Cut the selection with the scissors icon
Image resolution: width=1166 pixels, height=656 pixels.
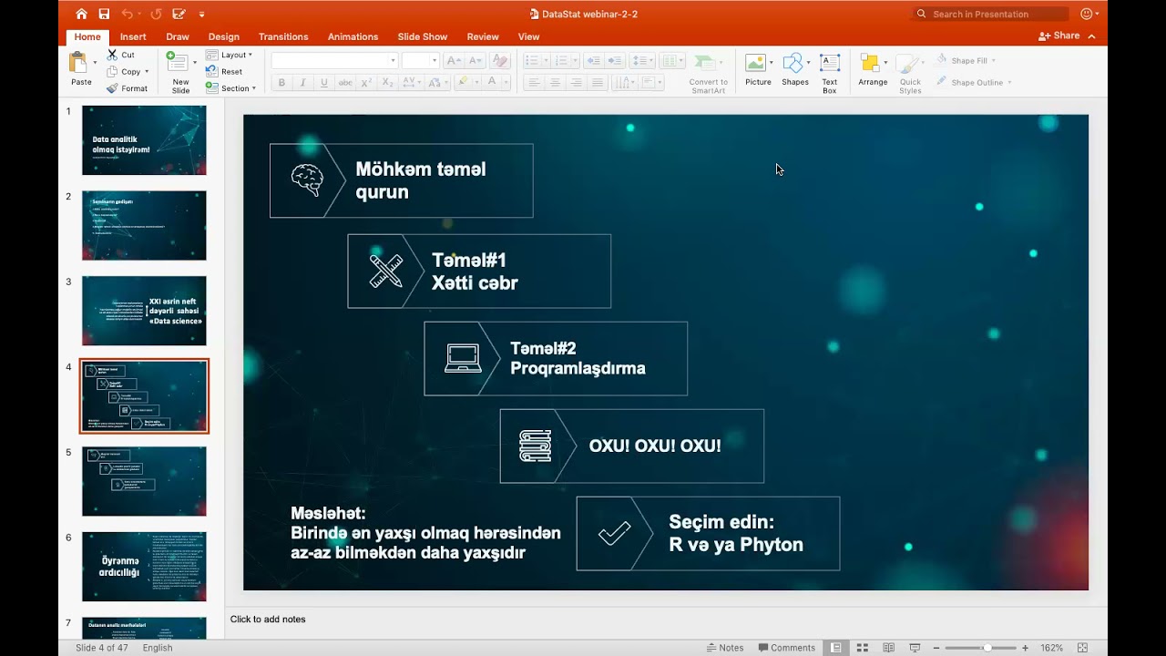[x=121, y=55]
